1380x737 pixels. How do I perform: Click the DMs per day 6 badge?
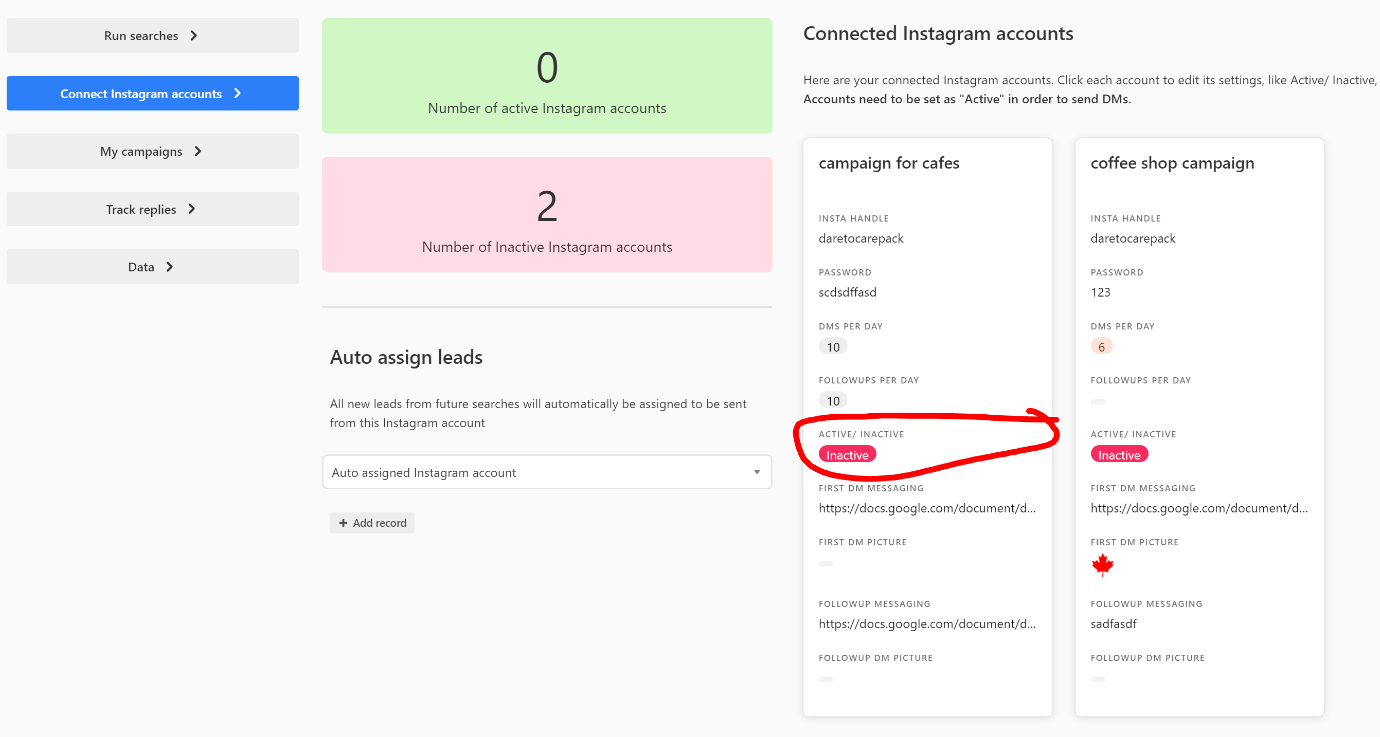click(x=1101, y=347)
